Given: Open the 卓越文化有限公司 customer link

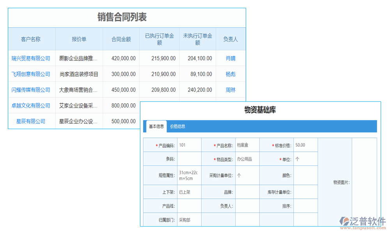Looking at the screenshot, I should pyautogui.click(x=31, y=105).
